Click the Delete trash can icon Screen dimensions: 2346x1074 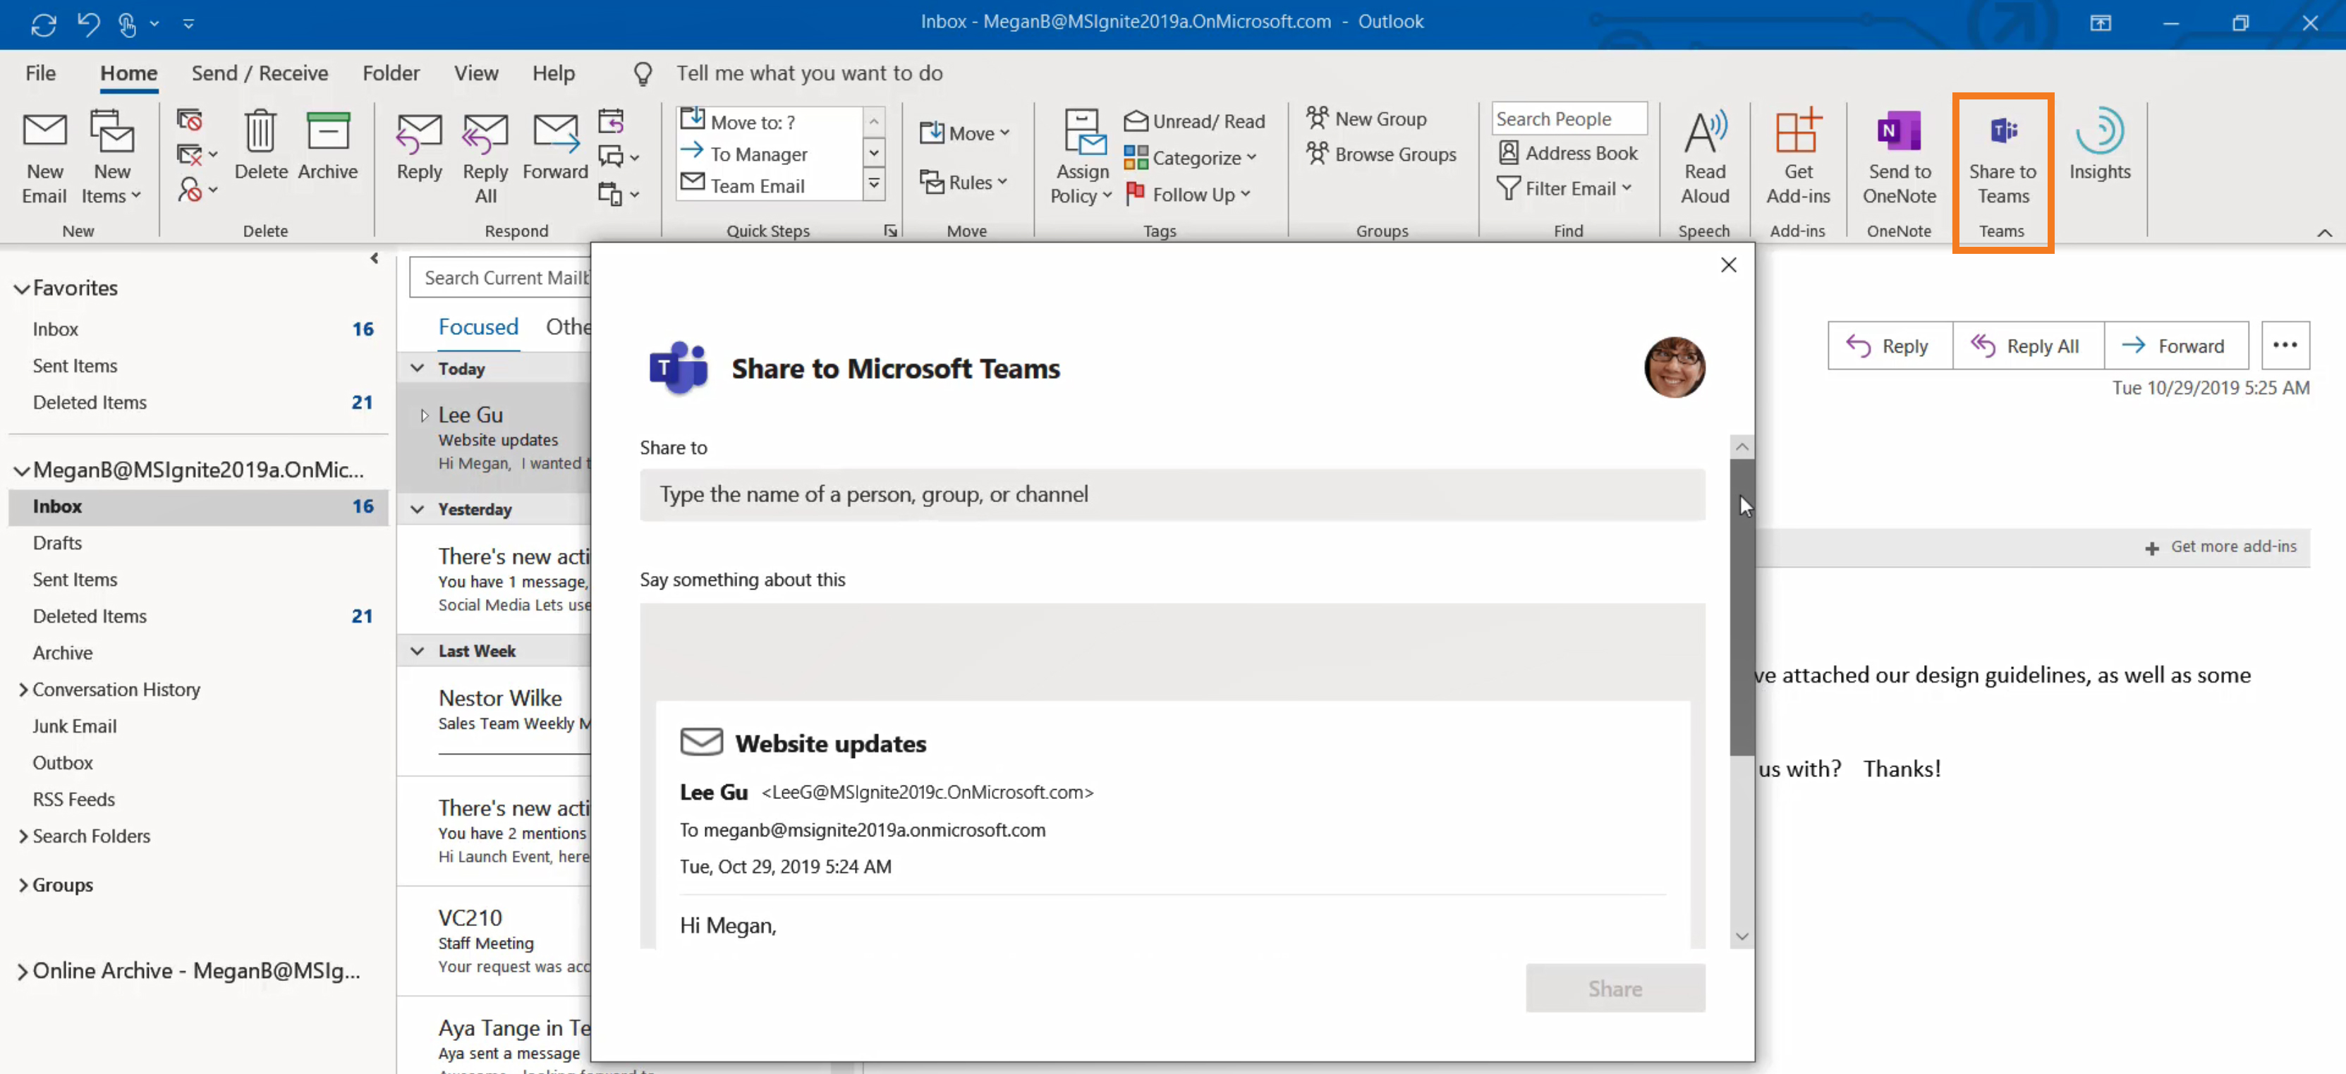click(260, 132)
